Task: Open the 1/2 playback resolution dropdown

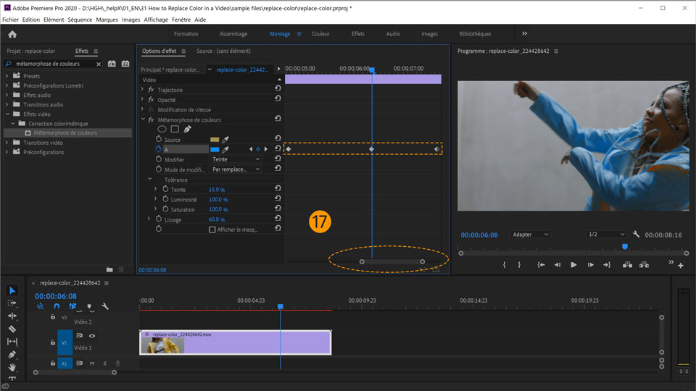Action: coord(605,235)
